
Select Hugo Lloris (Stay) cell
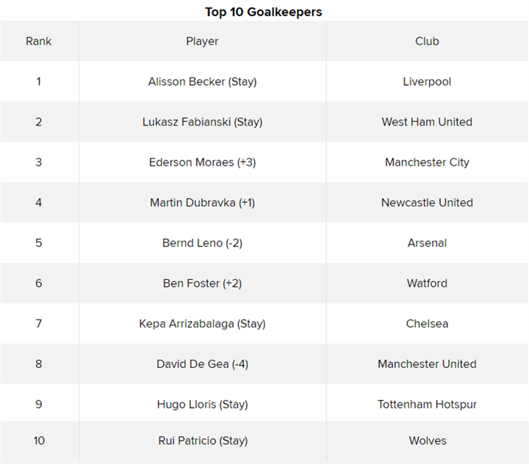202,405
